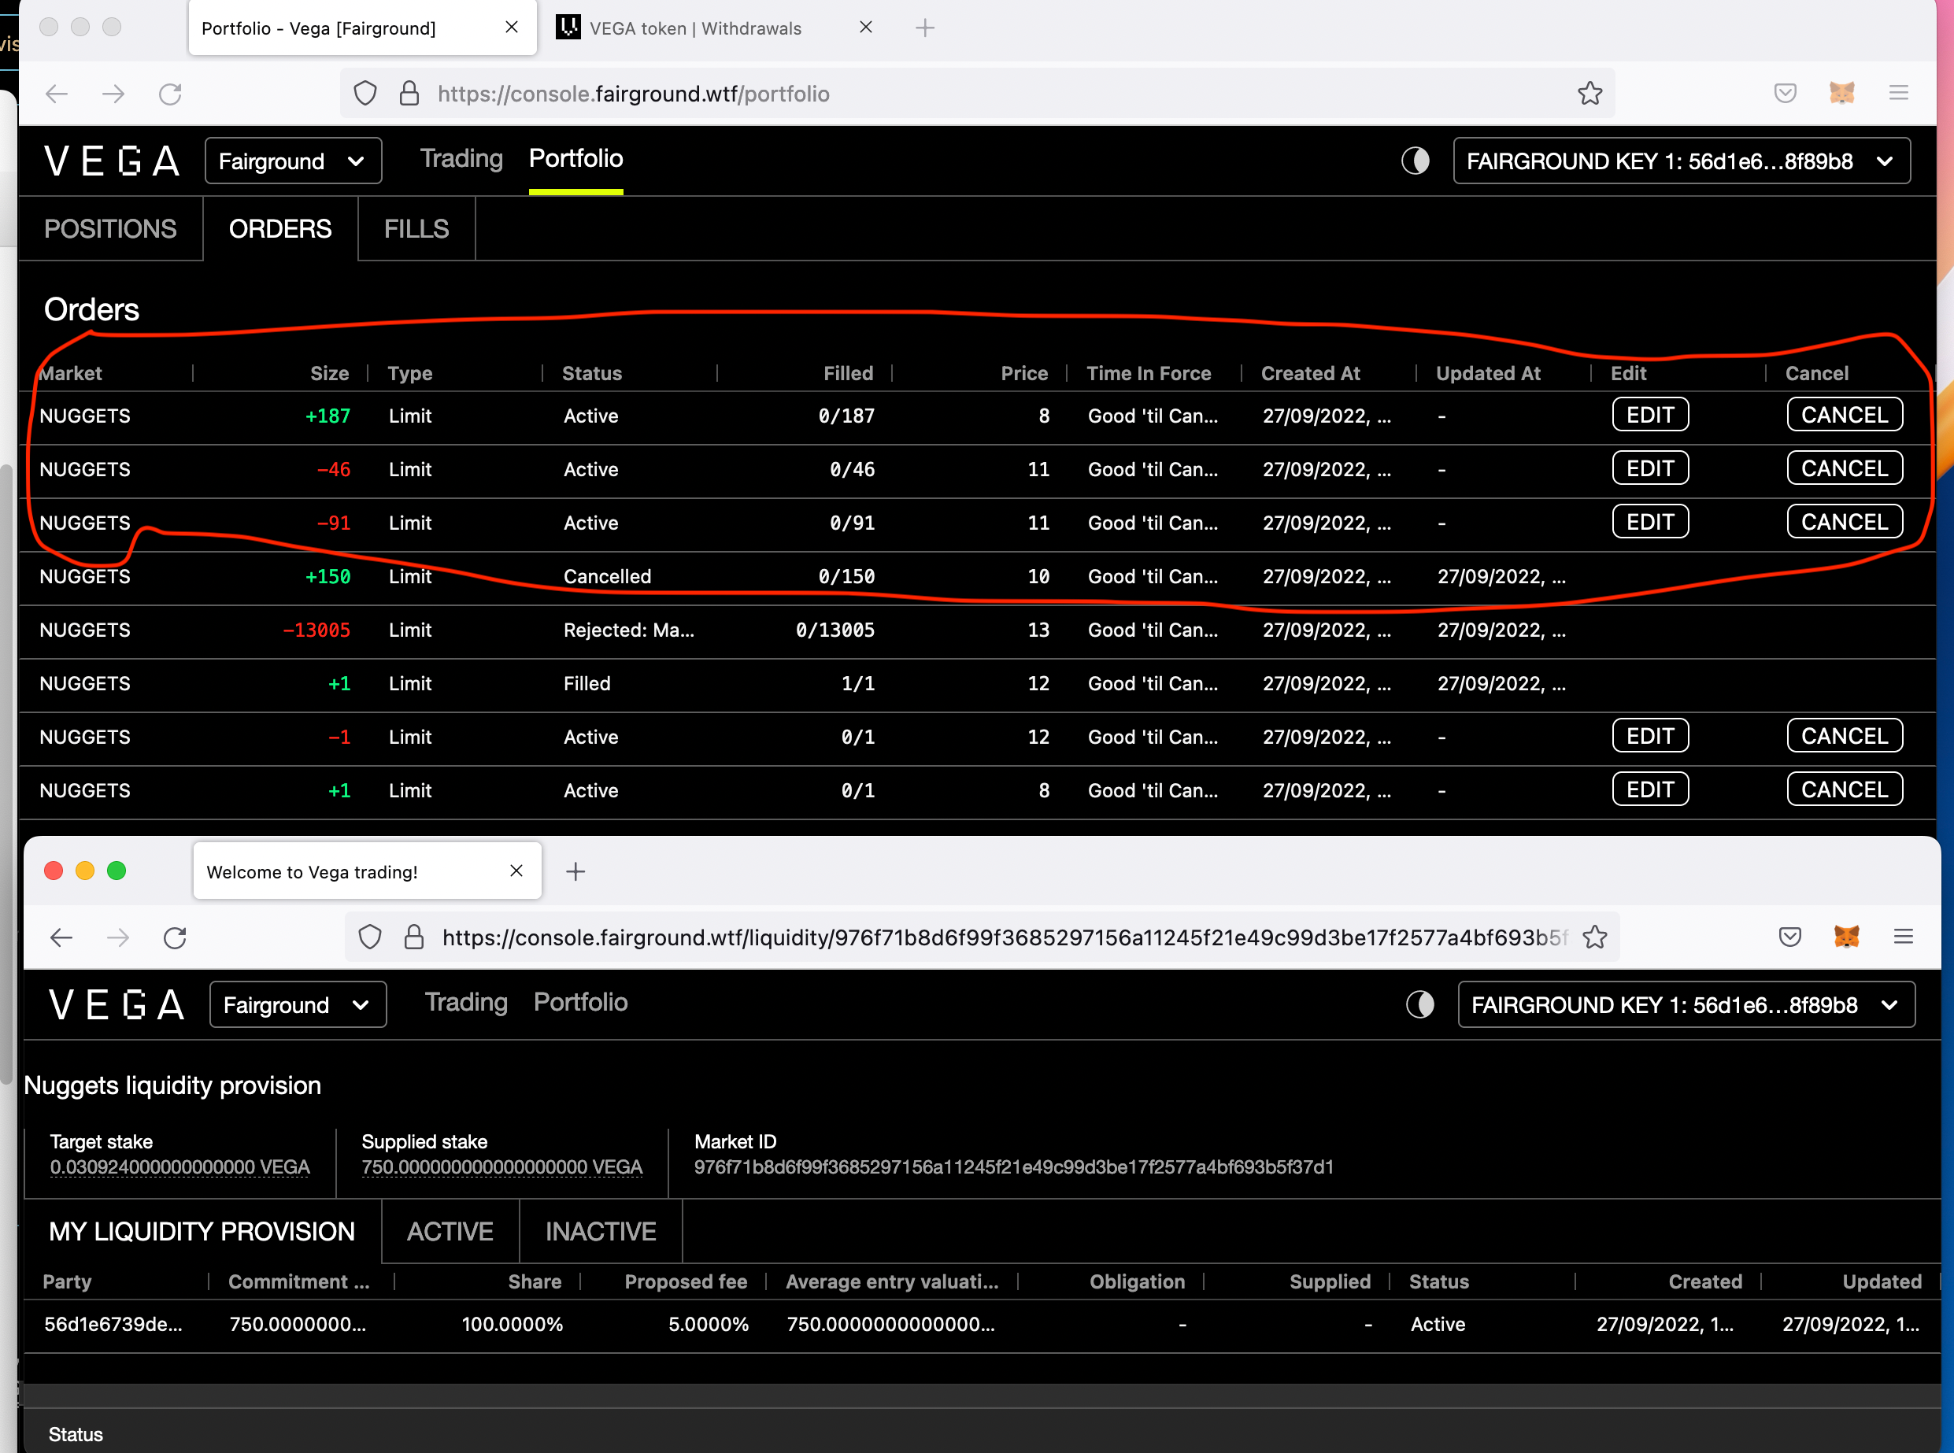Screen dimensions: 1954x1453
Task: Switch to the FILLS tab
Action: click(416, 229)
